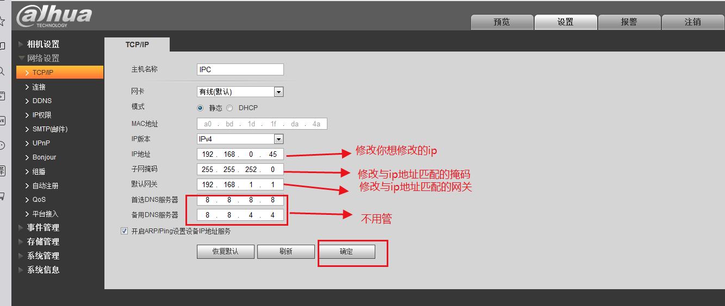This screenshot has width=725, height=306.
Task: Open the IP版本 dropdown showing IPv4
Action: (x=240, y=139)
